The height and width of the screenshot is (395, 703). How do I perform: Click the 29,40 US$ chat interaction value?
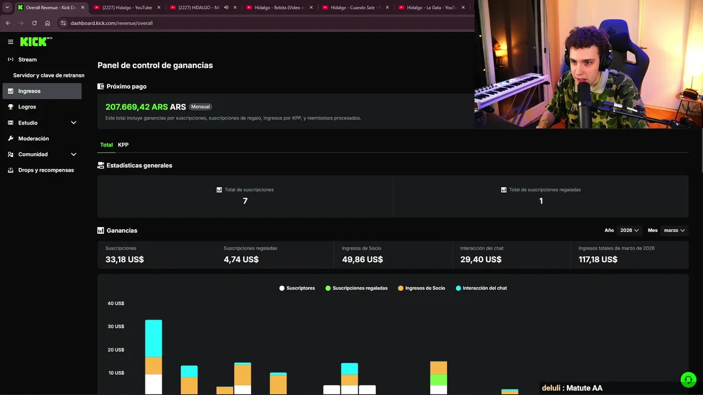pyautogui.click(x=481, y=259)
